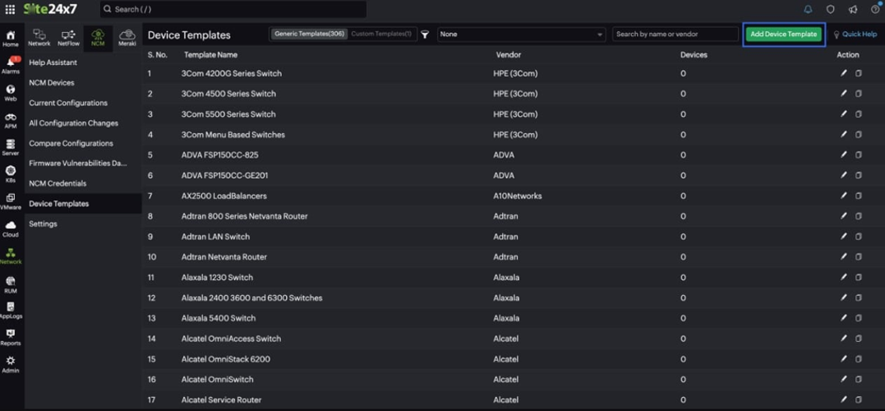
Task: Select the Meraki cloud icon
Action: coord(127,37)
